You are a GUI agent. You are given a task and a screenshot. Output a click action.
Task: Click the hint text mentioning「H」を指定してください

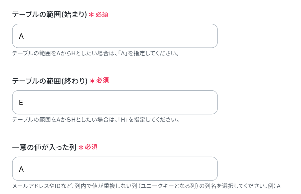coord(96,120)
